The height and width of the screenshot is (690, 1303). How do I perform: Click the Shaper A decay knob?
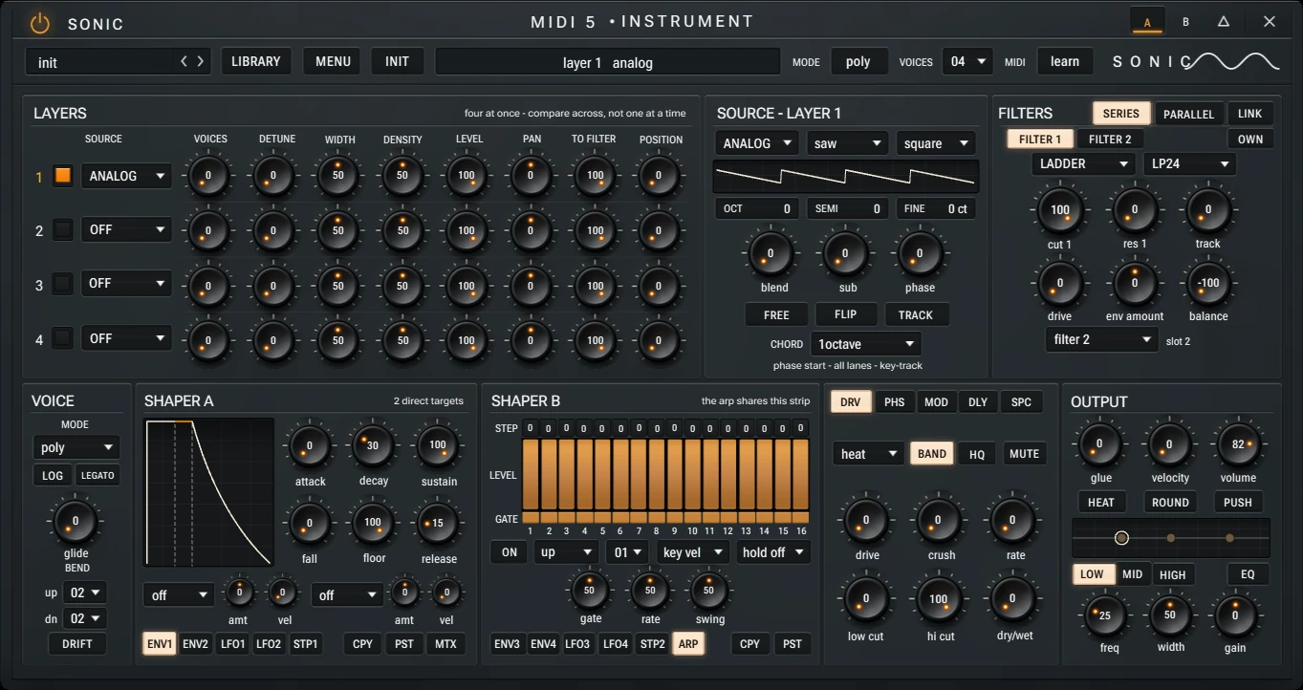pyautogui.click(x=373, y=445)
